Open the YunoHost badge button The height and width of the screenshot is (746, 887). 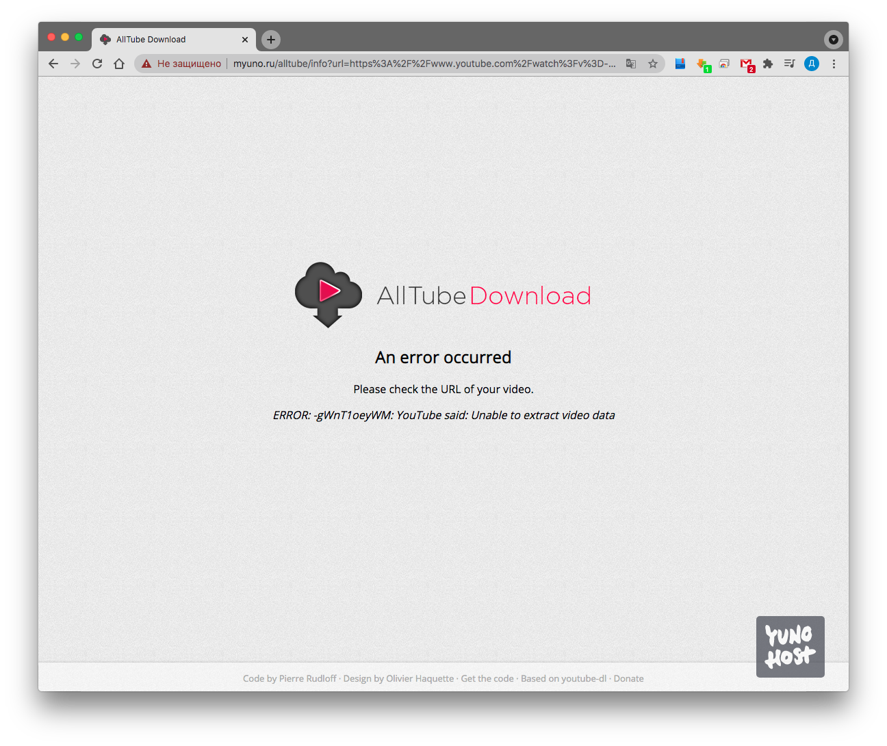pyautogui.click(x=790, y=647)
